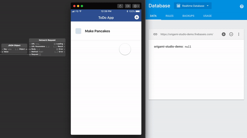Viewport: 247px width, 138px height.
Task: Click the Bluetooth icon in phone status bar
Action: (127, 11)
